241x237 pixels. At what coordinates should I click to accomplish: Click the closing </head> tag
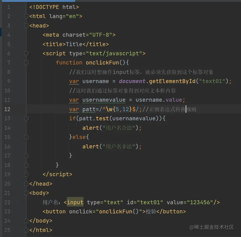click(x=41, y=184)
